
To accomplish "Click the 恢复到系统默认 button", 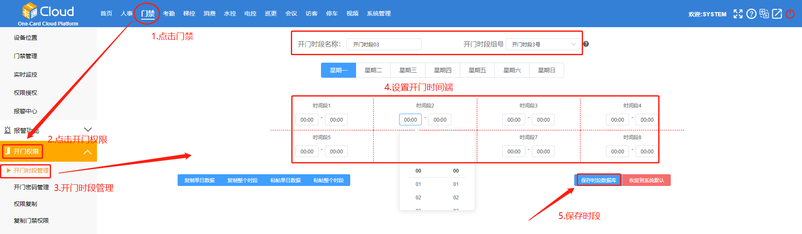I will pos(646,180).
